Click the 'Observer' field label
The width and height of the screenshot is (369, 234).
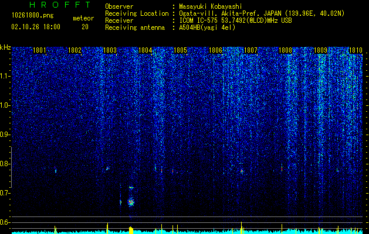[119, 6]
